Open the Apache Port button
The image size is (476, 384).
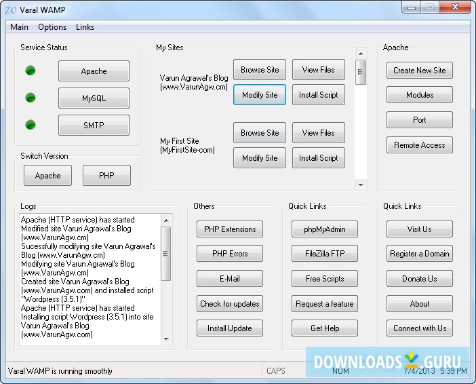click(420, 119)
